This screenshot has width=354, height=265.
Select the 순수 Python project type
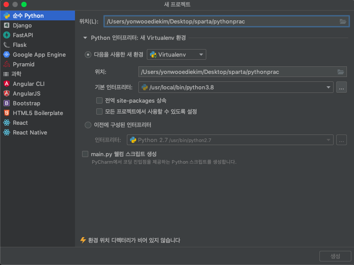tap(37, 15)
